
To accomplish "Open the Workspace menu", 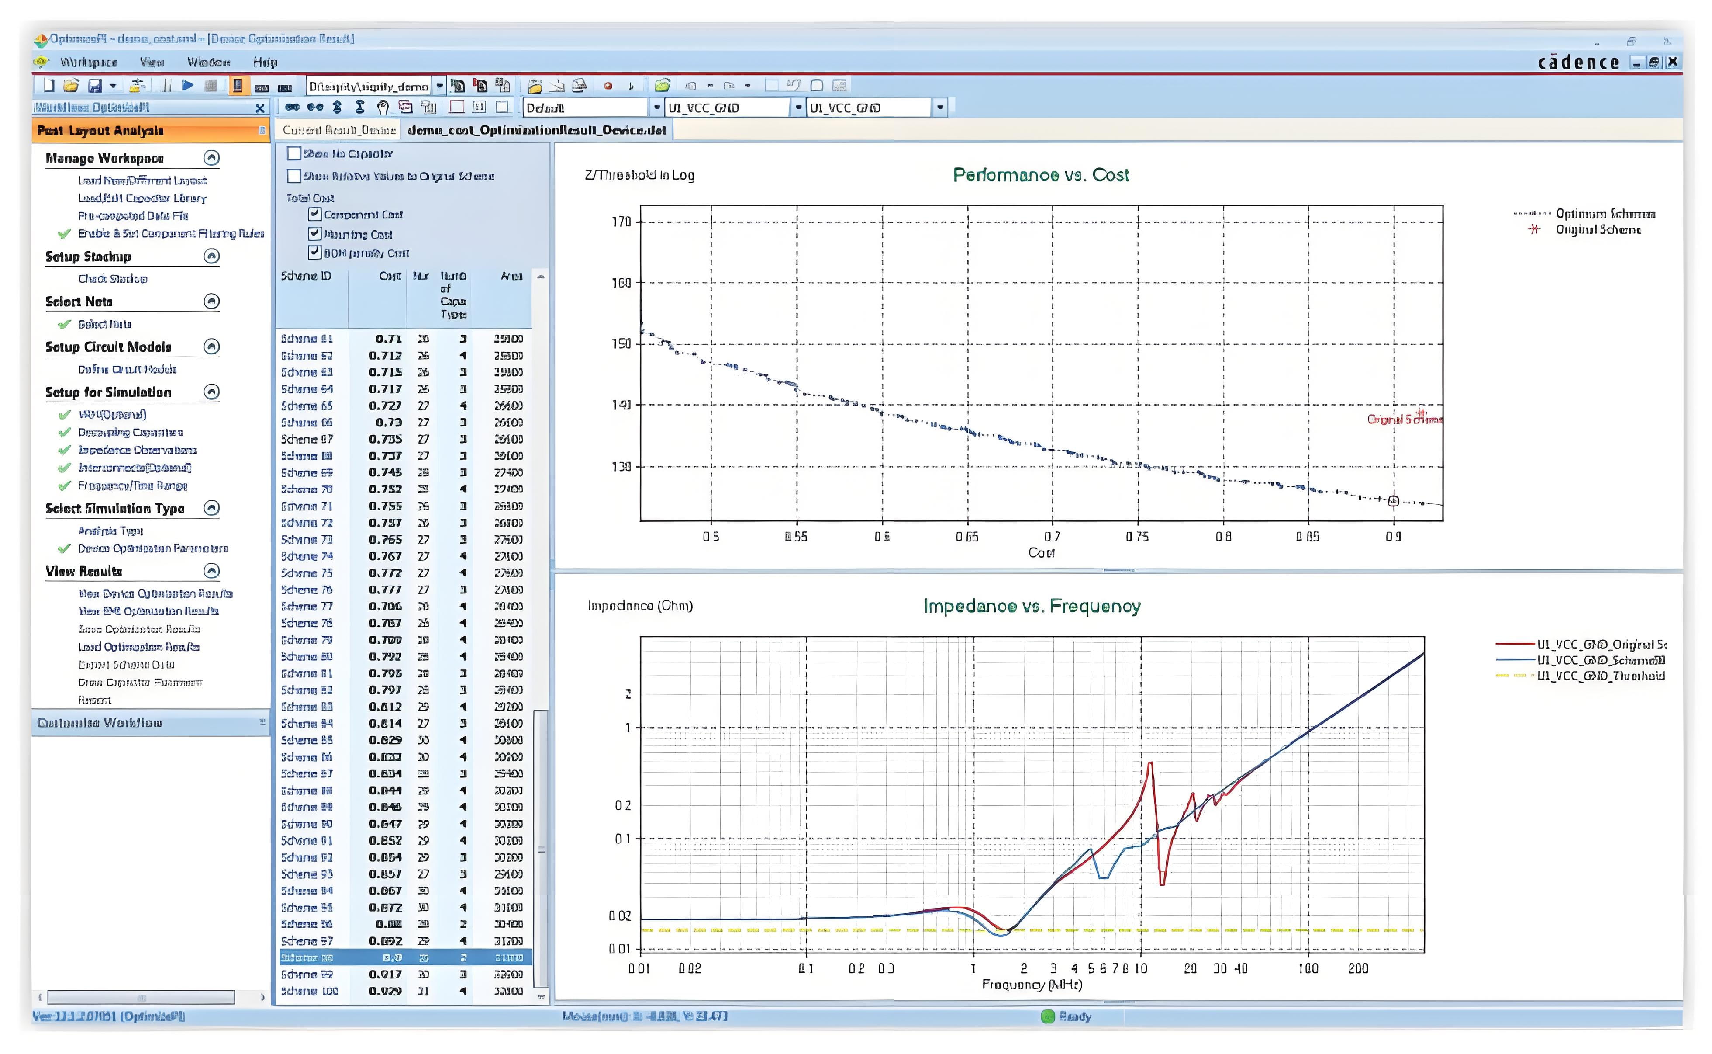I will coord(89,62).
